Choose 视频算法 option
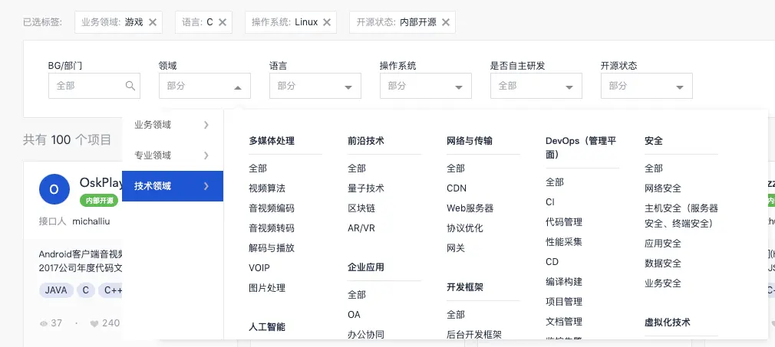Viewport: 775px width, 347px height. pyautogui.click(x=267, y=188)
